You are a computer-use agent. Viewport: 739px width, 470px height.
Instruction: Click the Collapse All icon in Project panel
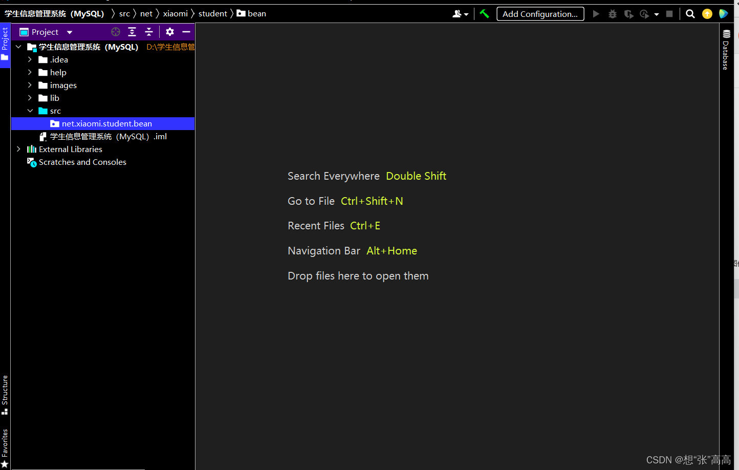149,32
